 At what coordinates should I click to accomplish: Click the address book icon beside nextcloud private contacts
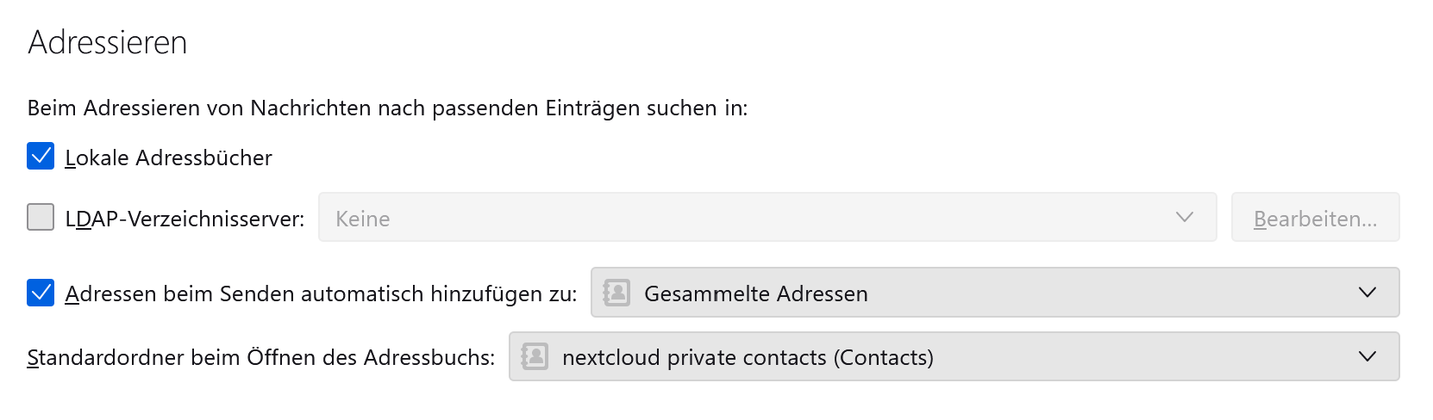tap(535, 356)
